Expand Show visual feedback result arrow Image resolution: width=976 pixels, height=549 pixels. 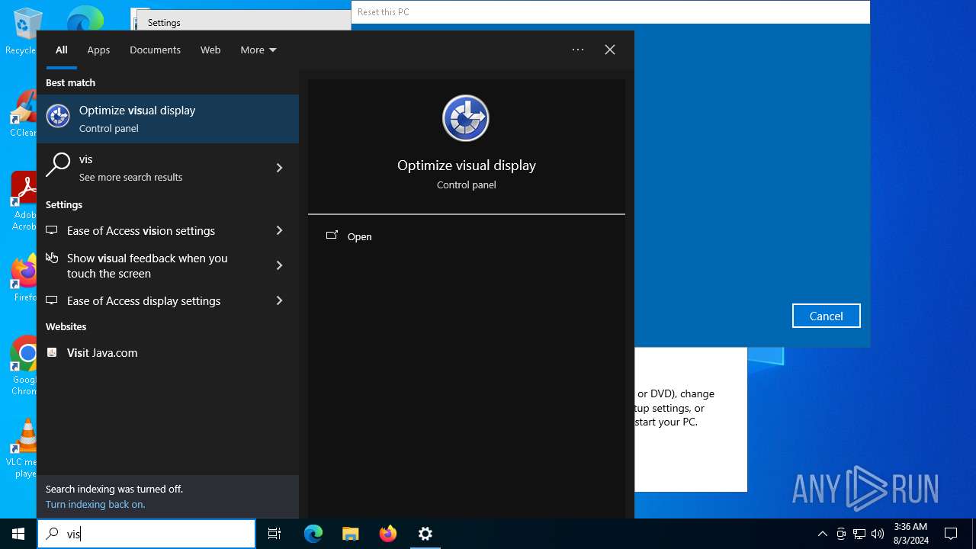coord(279,265)
